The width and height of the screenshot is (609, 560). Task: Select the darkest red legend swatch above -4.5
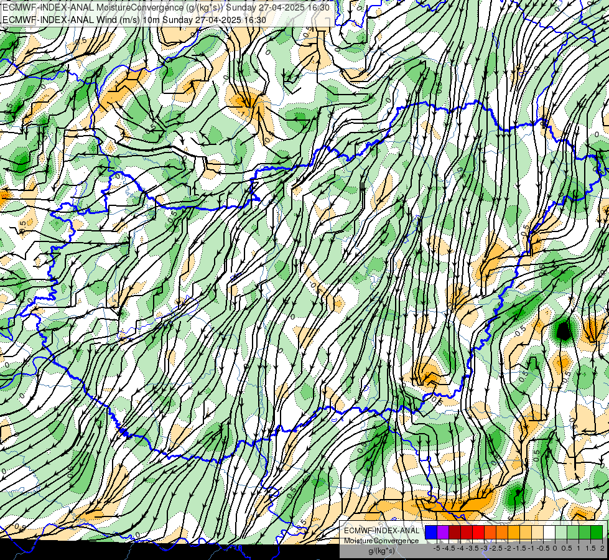(455, 532)
